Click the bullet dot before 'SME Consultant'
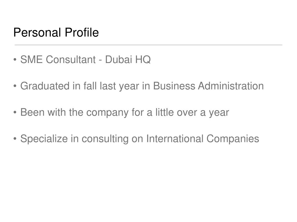The width and height of the screenshot is (297, 222). coord(15,60)
